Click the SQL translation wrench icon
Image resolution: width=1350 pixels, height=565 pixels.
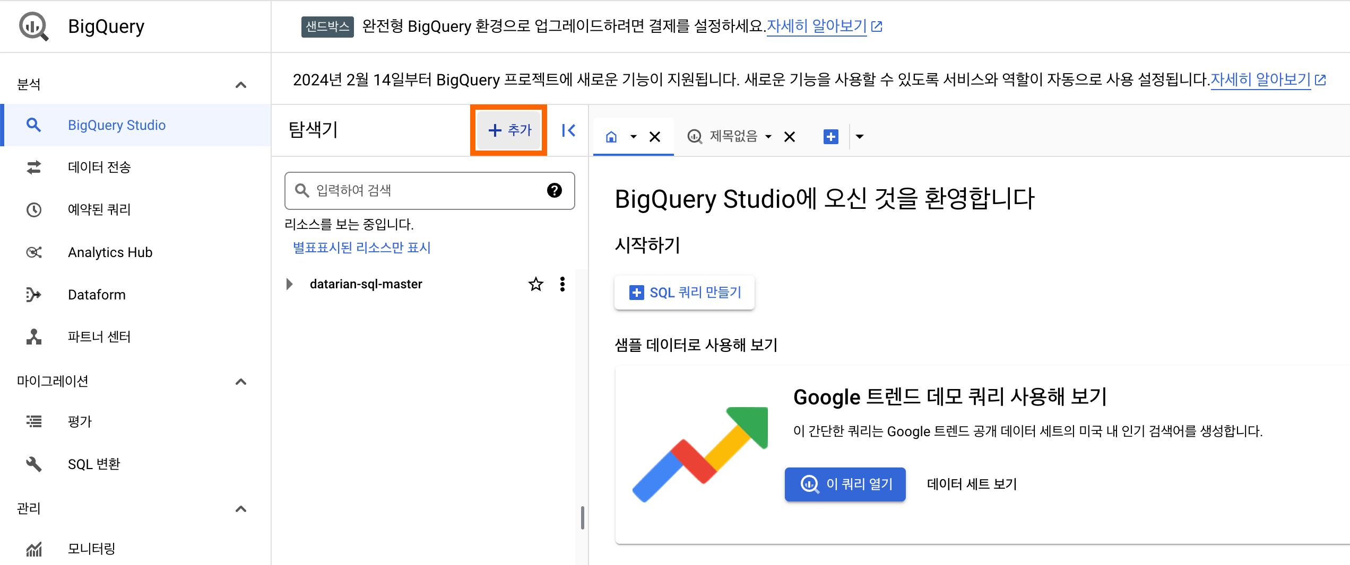tap(34, 464)
